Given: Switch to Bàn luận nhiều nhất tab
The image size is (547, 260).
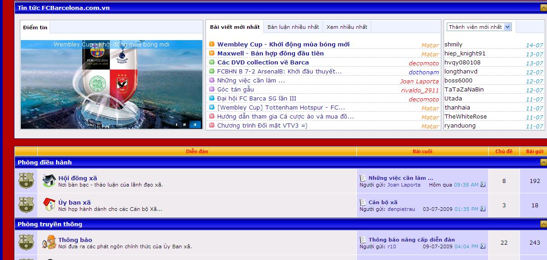Looking at the screenshot, I should pyautogui.click(x=293, y=27).
